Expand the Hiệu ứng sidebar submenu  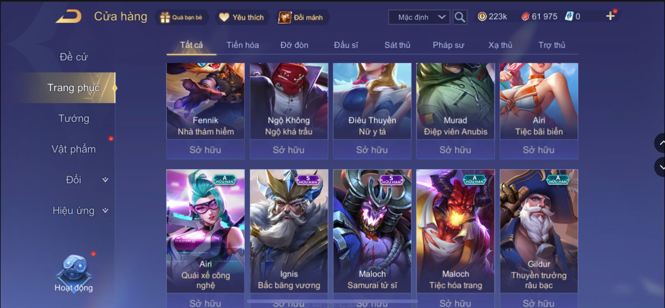[105, 211]
